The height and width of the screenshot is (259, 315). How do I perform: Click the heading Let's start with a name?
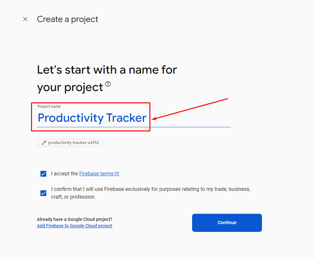pyautogui.click(x=107, y=70)
